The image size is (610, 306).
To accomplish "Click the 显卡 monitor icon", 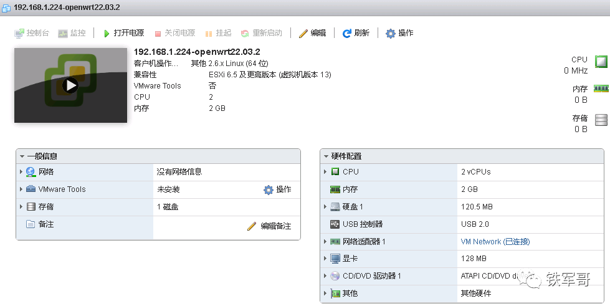I will point(335,259).
